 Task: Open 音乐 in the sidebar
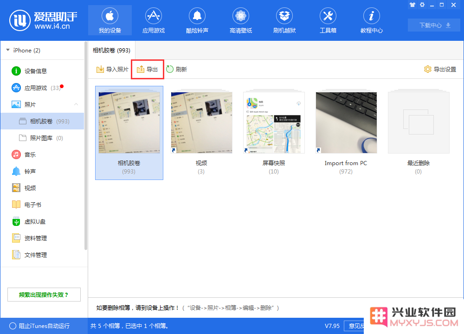42,155
